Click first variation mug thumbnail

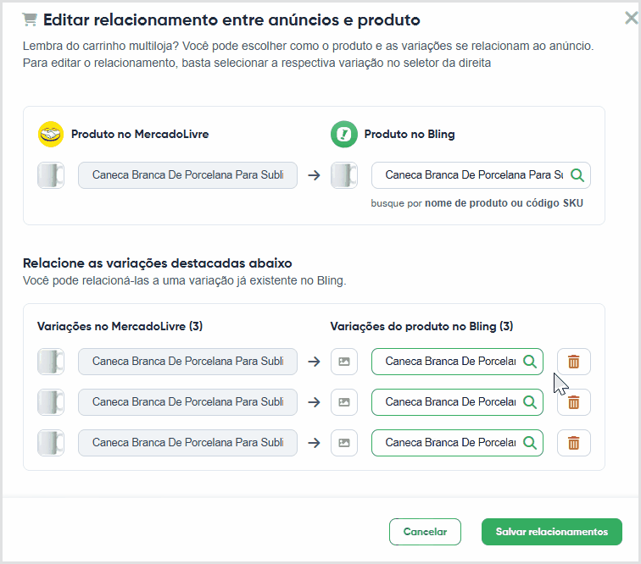[x=51, y=362]
